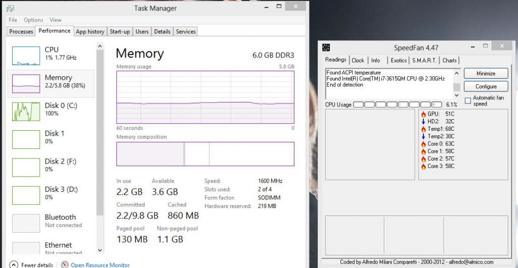Click the '1600 MHz' speed value
The height and width of the screenshot is (268, 518).
pyautogui.click(x=270, y=181)
